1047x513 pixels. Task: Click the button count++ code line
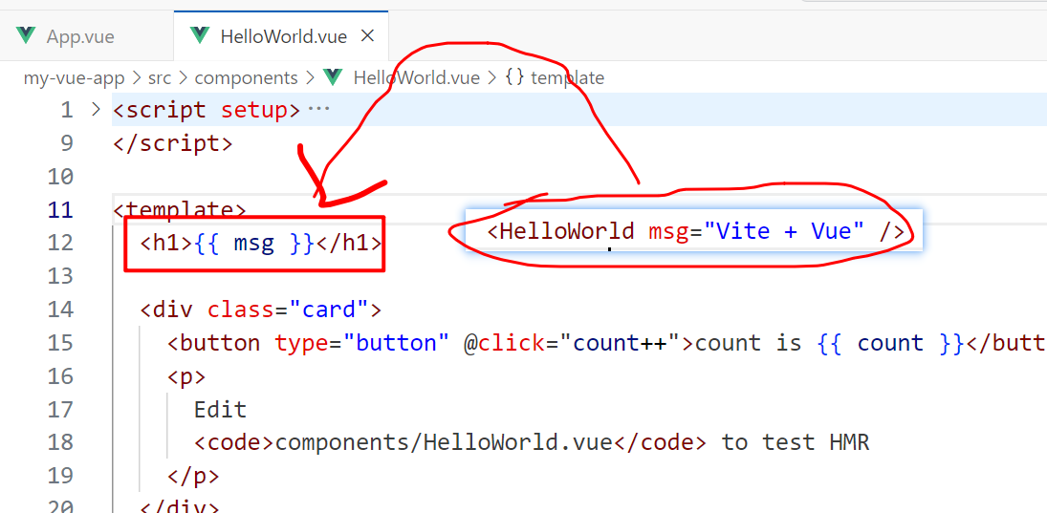point(606,343)
